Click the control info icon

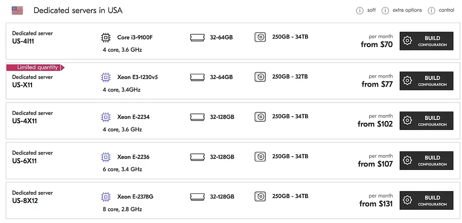(431, 10)
